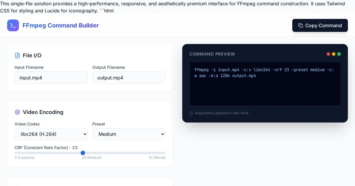Click the terminal logo icon in header
This screenshot has width=355, height=186.
point(13,25)
